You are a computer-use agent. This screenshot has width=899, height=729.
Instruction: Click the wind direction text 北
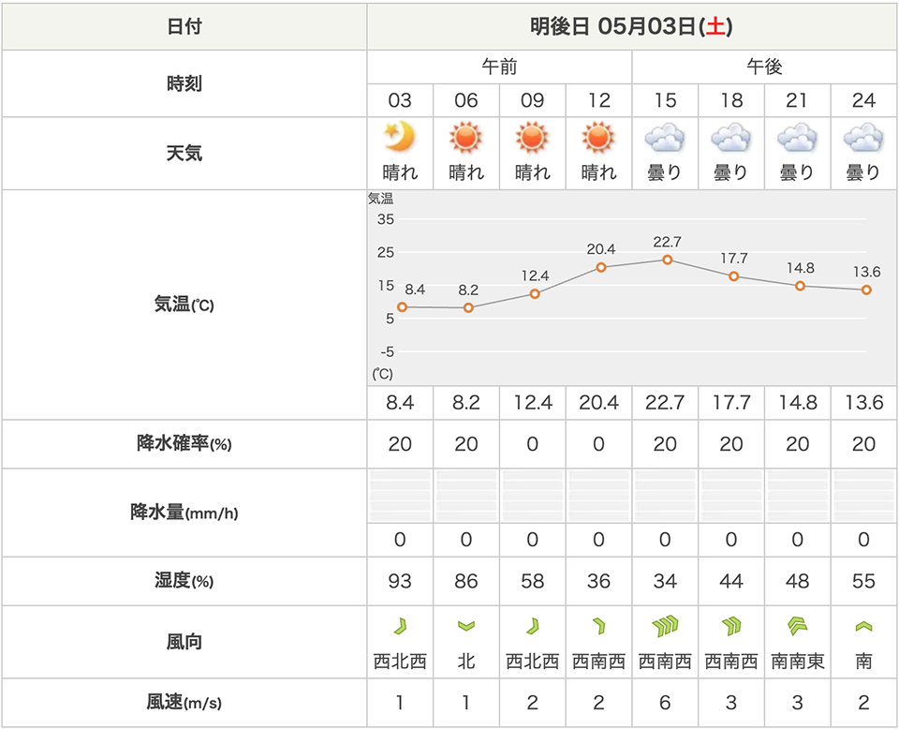pyautogui.click(x=466, y=662)
